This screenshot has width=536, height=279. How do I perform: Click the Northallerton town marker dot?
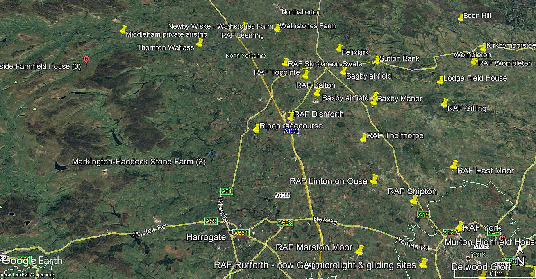281,8
